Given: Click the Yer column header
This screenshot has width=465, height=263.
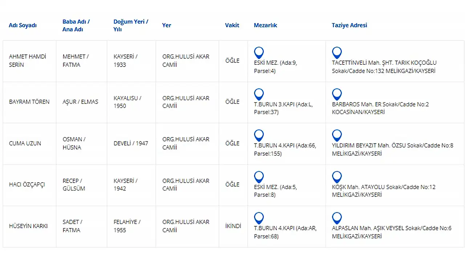Looking at the screenshot, I should pyautogui.click(x=166, y=25).
